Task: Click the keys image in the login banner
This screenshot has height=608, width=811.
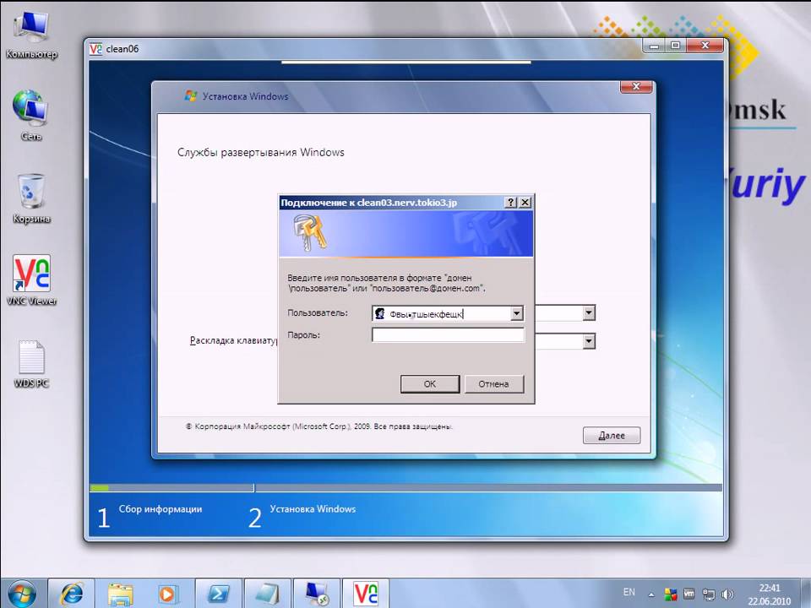Action: tap(309, 233)
